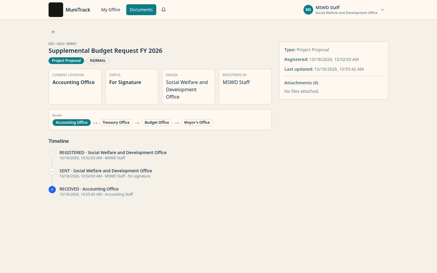
Task: Click the MuniTrack logo square
Action: point(56,10)
